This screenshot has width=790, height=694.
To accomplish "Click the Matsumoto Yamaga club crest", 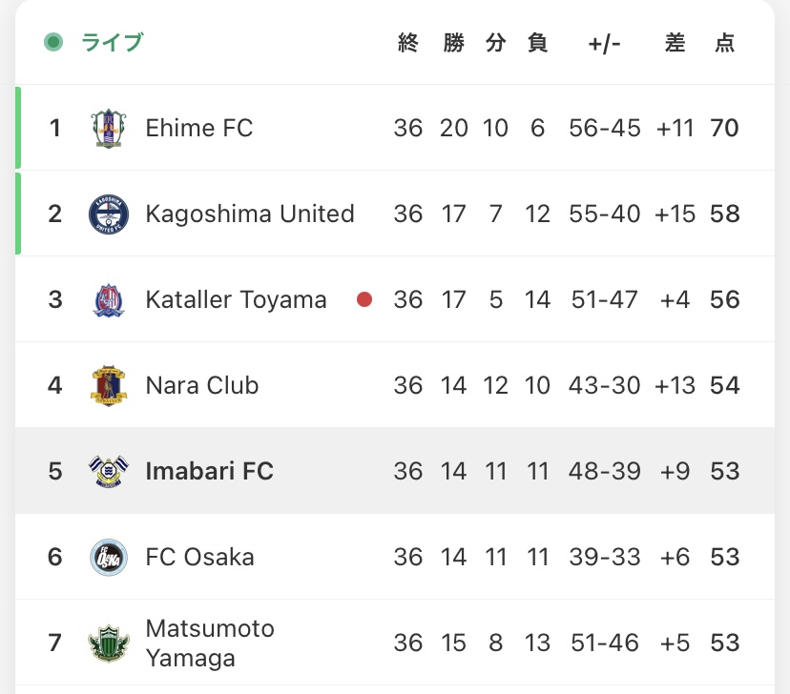I will (x=107, y=643).
